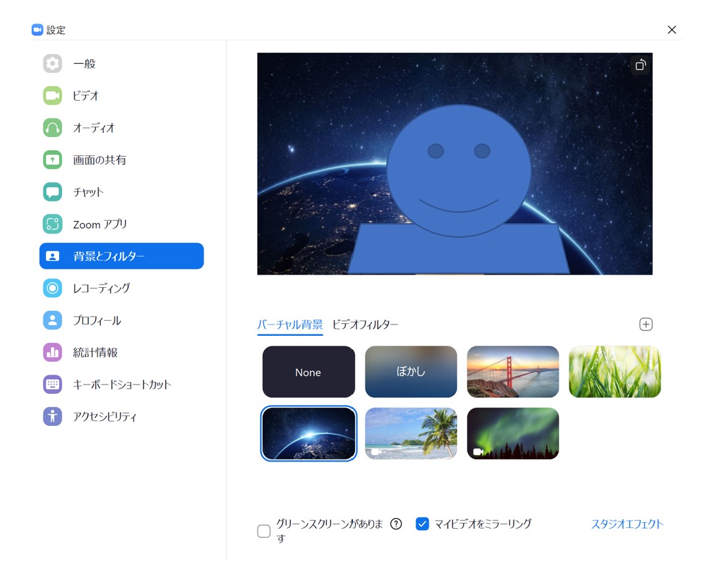
Task: Open the 統計情報 label
Action: [x=95, y=352]
